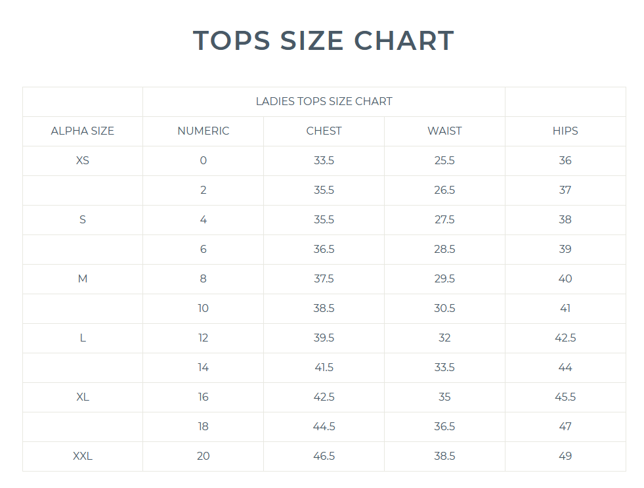This screenshot has width=644, height=488.
Task: Select the XL alpha size cell
Action: tap(83, 397)
